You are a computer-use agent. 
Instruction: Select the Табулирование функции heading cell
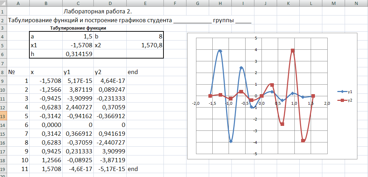[x=78, y=29]
